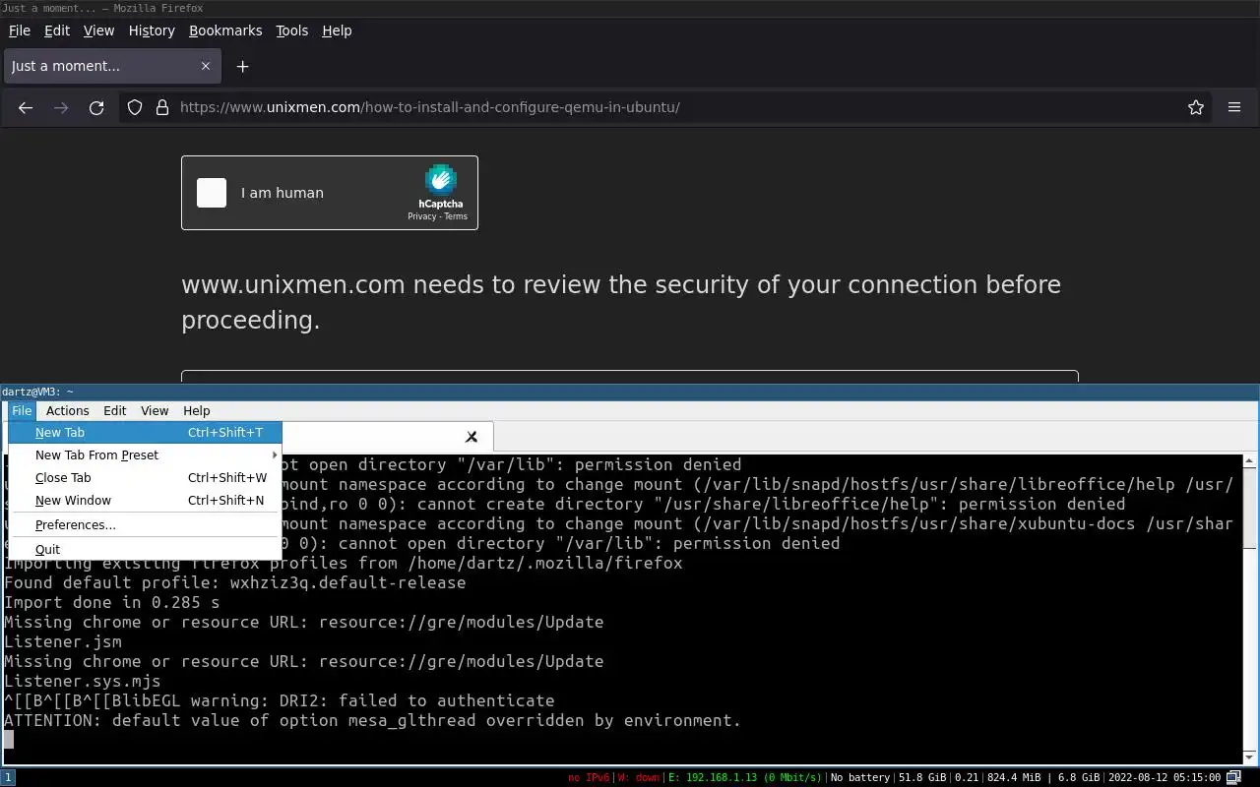1260x787 pixels.
Task: Click the site security padlock icon
Action: 163,107
